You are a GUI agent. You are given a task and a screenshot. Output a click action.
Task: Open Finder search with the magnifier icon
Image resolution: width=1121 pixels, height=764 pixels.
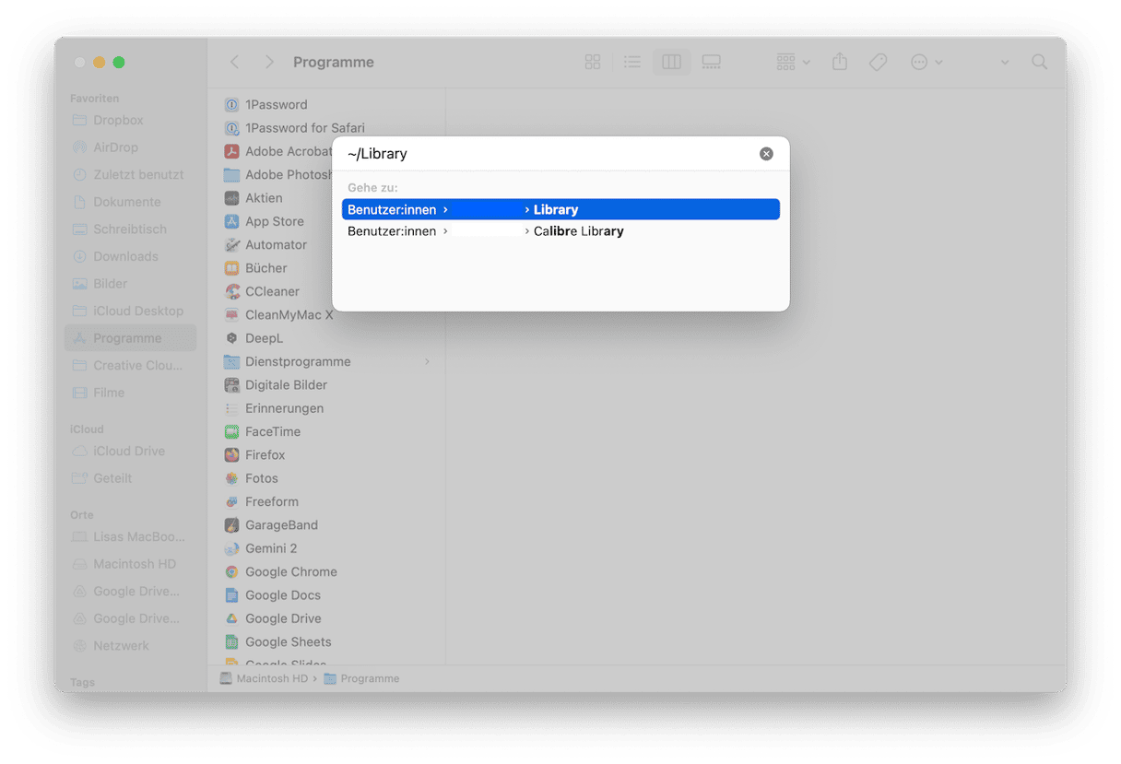[x=1039, y=62]
